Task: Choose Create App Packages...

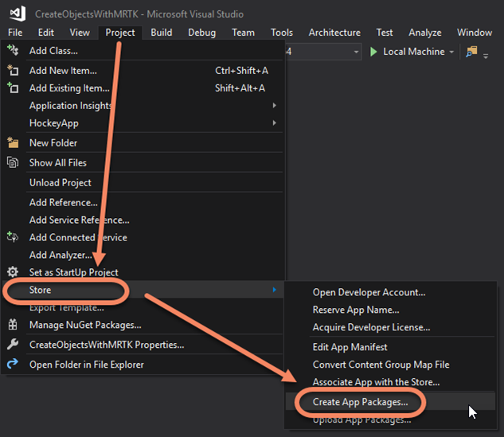Action: point(390,402)
